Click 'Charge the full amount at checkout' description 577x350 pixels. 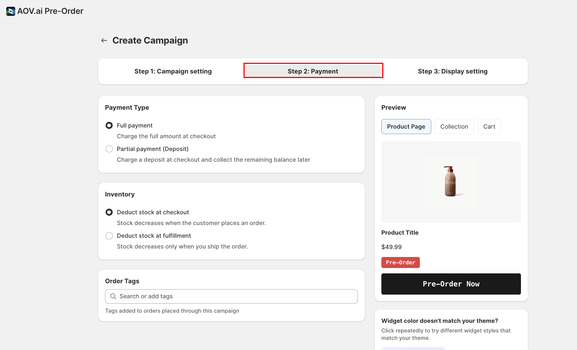tap(166, 136)
